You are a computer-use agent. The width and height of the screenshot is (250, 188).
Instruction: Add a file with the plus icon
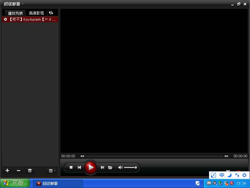pos(7,171)
